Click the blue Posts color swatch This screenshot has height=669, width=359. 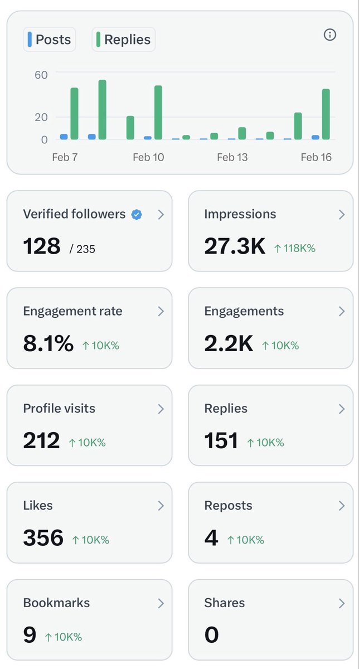tap(30, 40)
